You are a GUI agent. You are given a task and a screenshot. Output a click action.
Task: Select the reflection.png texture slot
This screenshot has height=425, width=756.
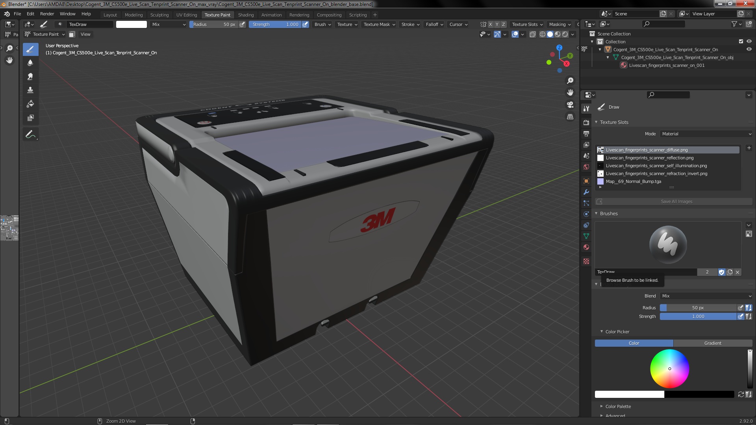(x=668, y=158)
